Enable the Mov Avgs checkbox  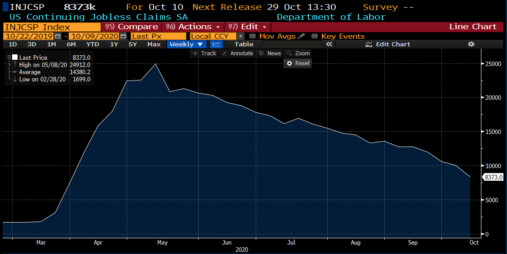pyautogui.click(x=253, y=36)
